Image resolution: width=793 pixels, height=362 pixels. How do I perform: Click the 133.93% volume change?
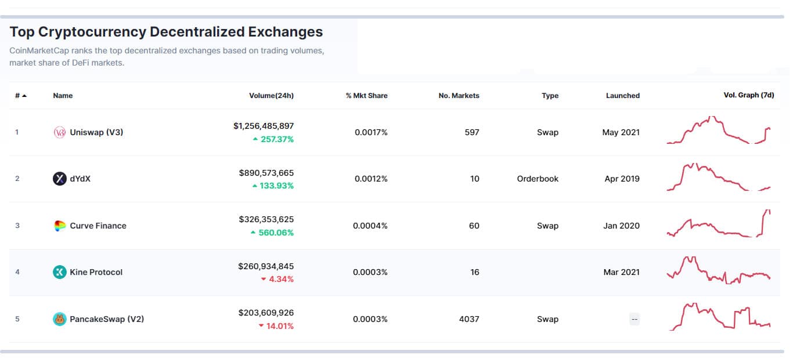coord(273,186)
